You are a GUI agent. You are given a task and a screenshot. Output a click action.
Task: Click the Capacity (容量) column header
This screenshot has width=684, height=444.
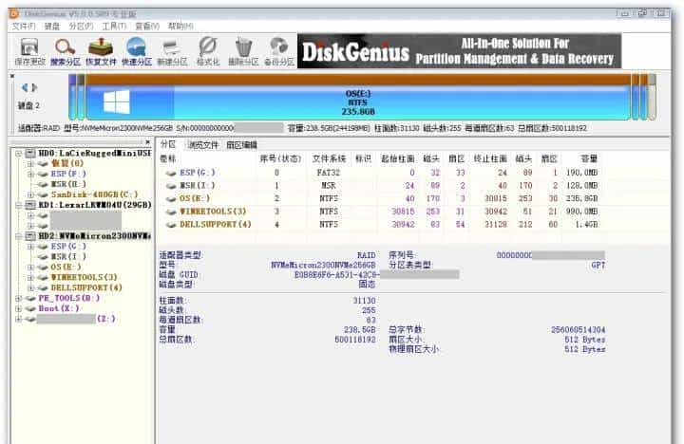pyautogui.click(x=589, y=158)
